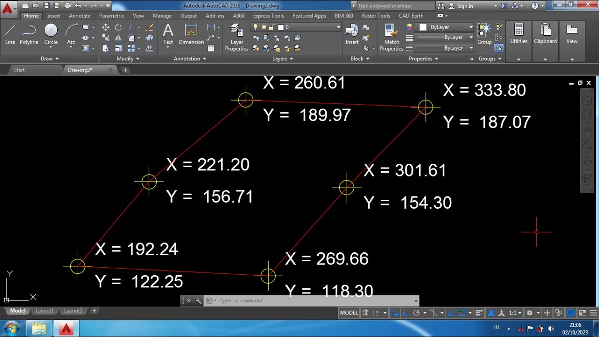The width and height of the screenshot is (599, 337).
Task: Toggle dynamic input in status bar
Action: (x=395, y=313)
